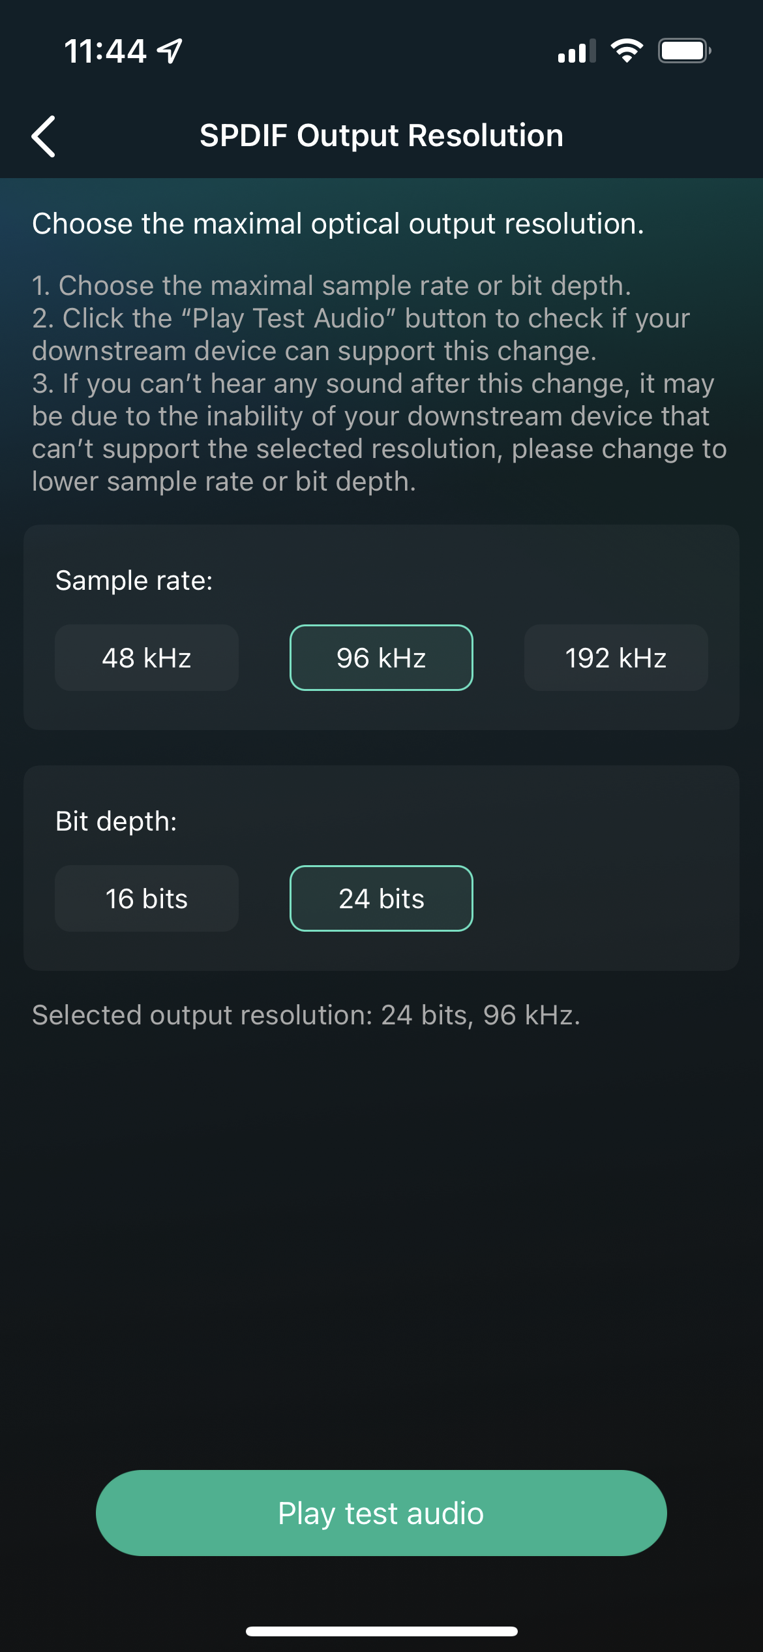Tap the Choose the maximal optical output heading
Viewport: 763px width, 1652px height.
(338, 224)
